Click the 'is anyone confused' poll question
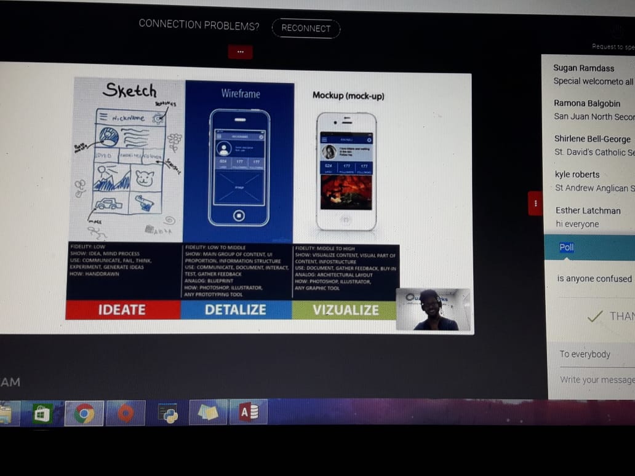The height and width of the screenshot is (476, 635). tap(594, 279)
